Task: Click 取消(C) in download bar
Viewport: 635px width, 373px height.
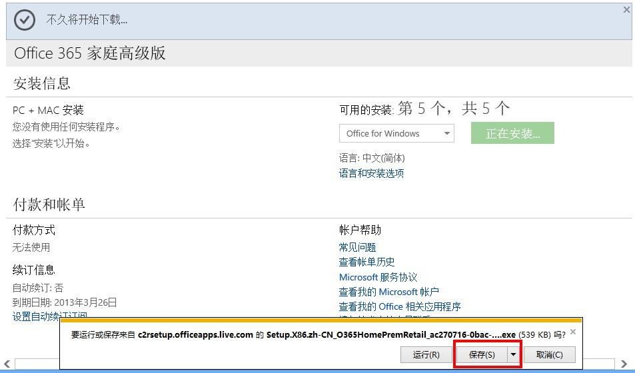Action: [549, 355]
